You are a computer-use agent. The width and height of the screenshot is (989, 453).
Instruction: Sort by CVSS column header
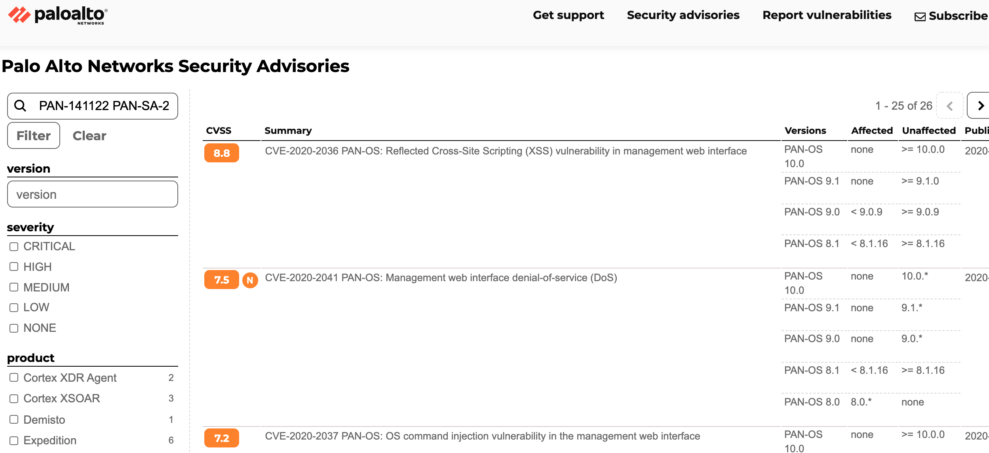coord(219,131)
